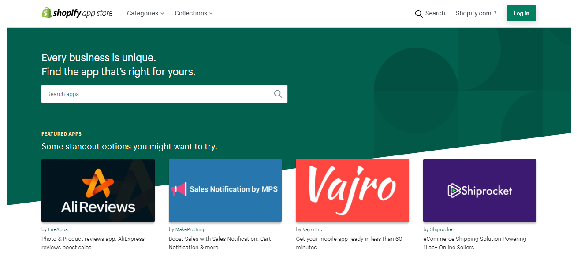581x266 pixels.
Task: Click the Log in button
Action: point(521,13)
